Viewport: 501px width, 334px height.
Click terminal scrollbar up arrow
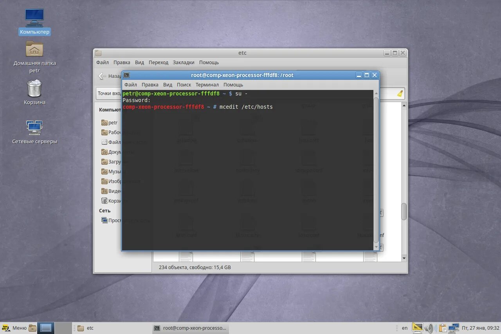tap(376, 93)
